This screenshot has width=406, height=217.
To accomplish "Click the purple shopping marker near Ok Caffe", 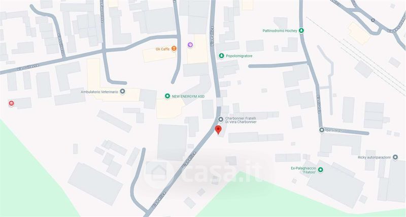I will (x=190, y=45).
